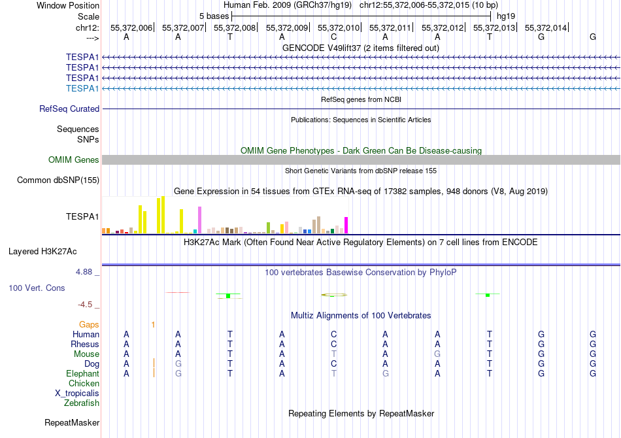Viewport: 621px width, 438px height.
Task: Click the -4.5 PhyloP minimum value
Action: pos(85,305)
